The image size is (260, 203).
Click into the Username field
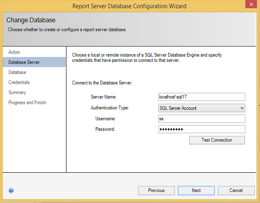pos(202,119)
